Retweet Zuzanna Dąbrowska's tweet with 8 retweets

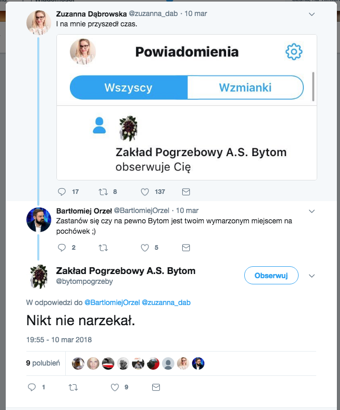(x=103, y=192)
